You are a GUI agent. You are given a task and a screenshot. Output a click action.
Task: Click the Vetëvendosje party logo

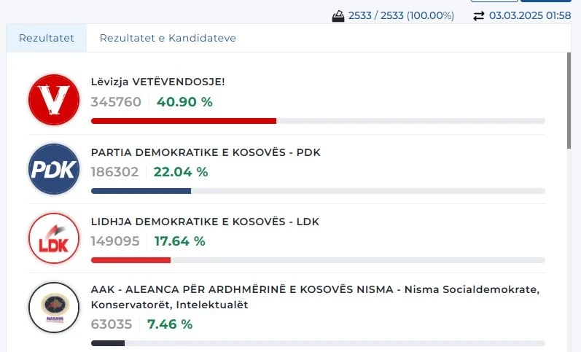point(53,99)
